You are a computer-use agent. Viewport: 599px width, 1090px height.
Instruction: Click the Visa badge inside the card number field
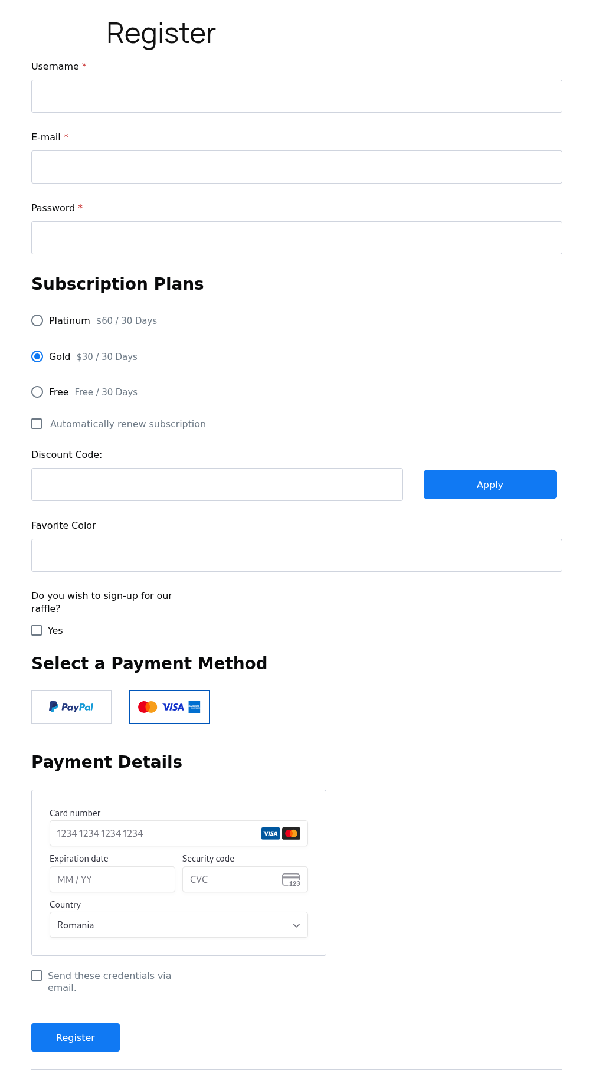tap(270, 833)
